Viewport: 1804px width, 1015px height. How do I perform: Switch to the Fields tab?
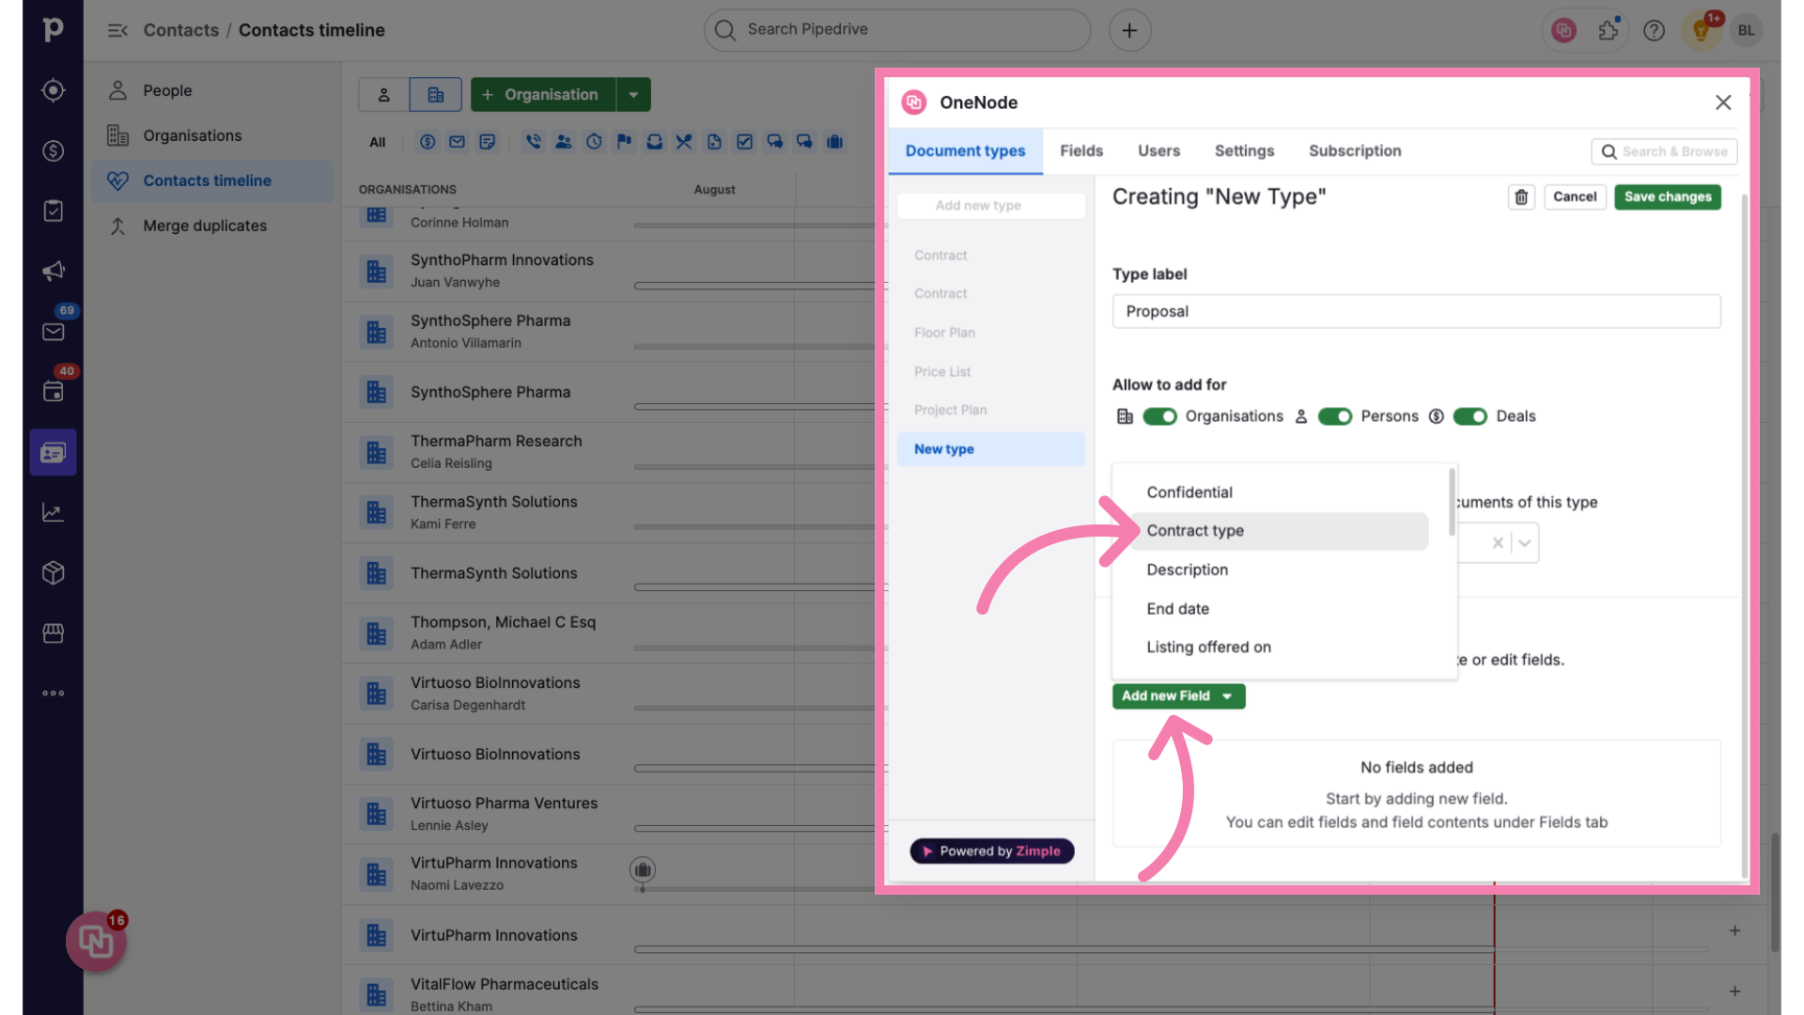pos(1081,151)
